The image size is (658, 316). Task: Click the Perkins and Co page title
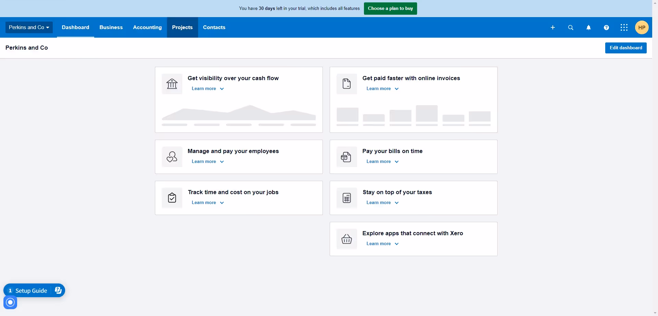pos(27,48)
